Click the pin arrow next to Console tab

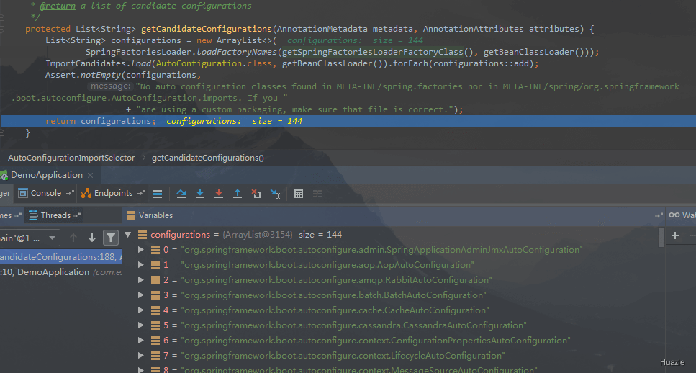pyautogui.click(x=70, y=193)
